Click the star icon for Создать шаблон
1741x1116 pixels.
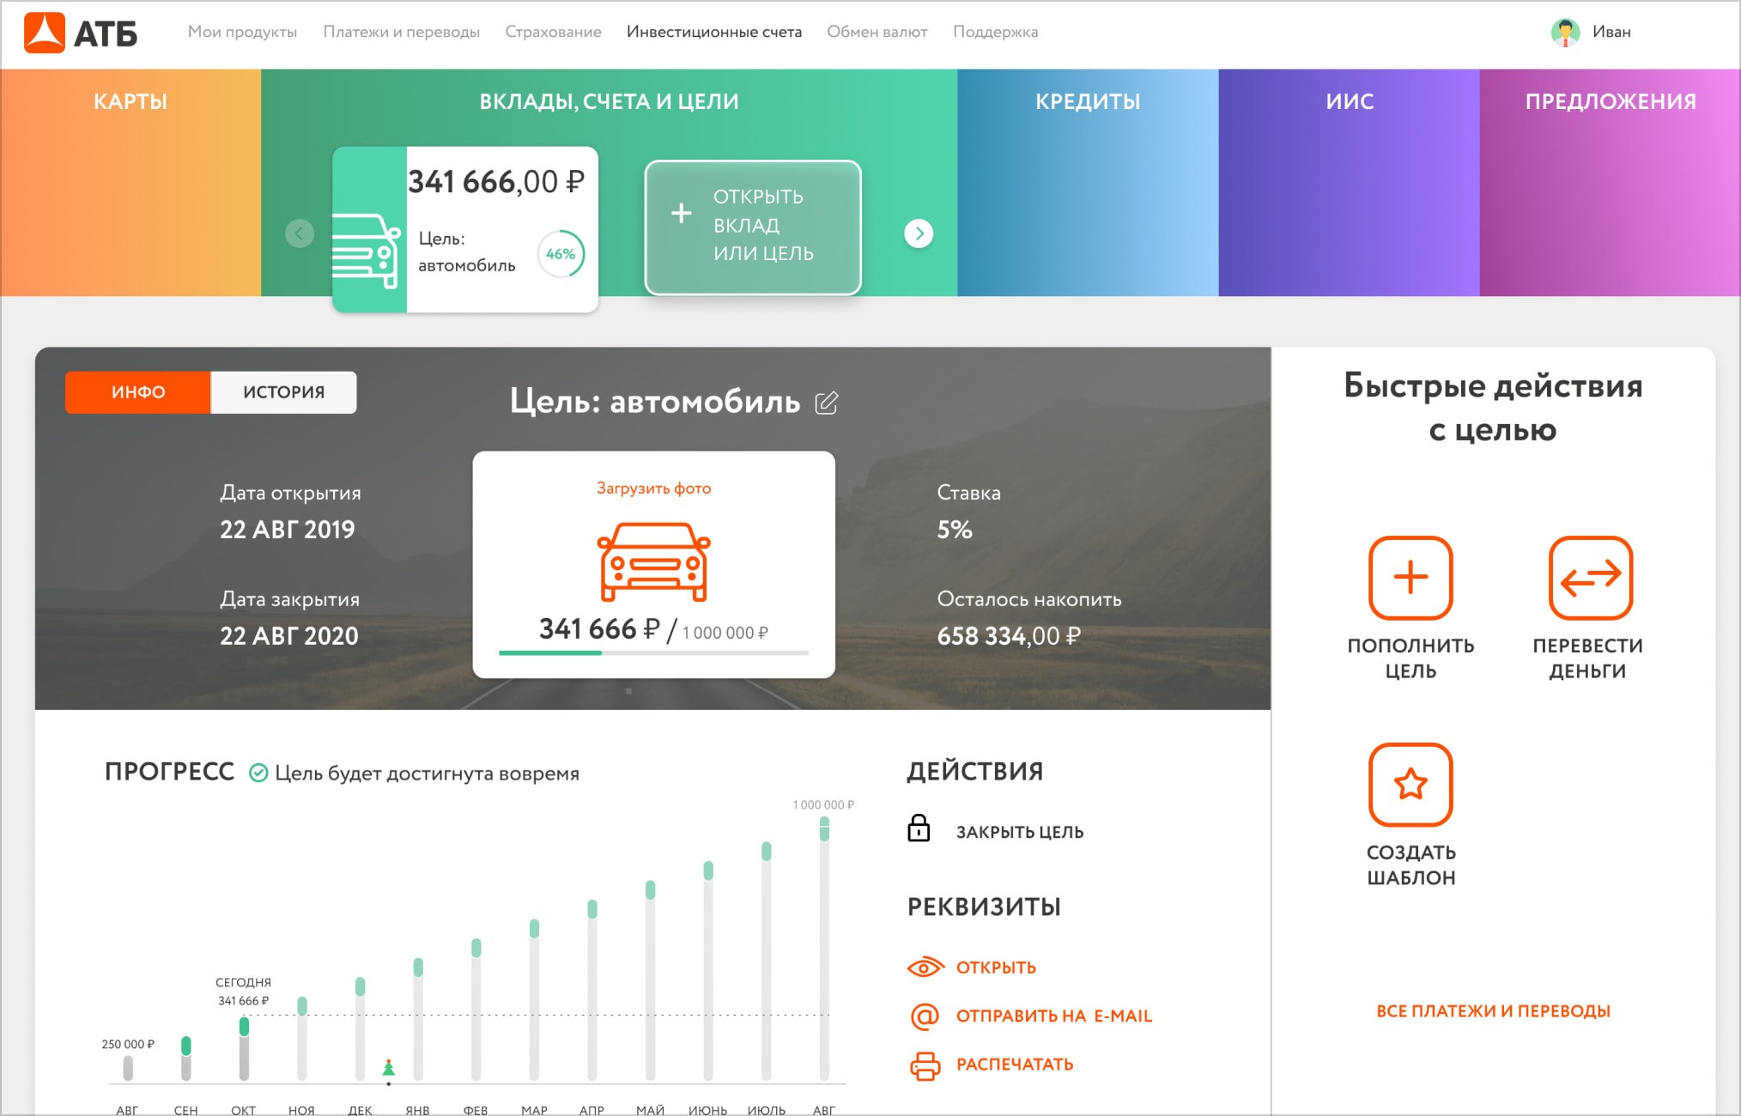1410,784
